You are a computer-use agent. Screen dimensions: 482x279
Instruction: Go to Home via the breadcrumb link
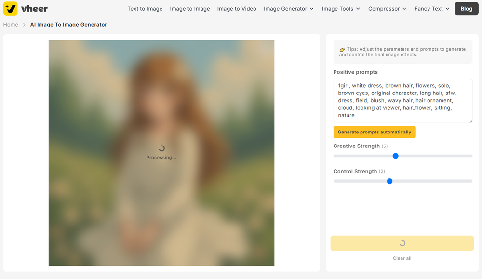point(11,24)
